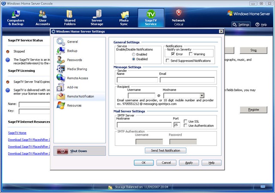Screen dimensions: 275x193
Task: Click the SageTV license Key field
Action: point(34,112)
